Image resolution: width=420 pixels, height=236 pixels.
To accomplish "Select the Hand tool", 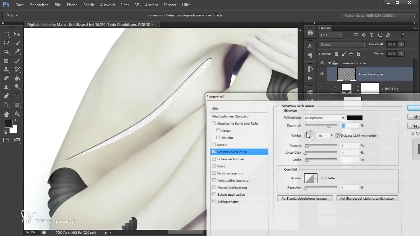I will click(6, 114).
